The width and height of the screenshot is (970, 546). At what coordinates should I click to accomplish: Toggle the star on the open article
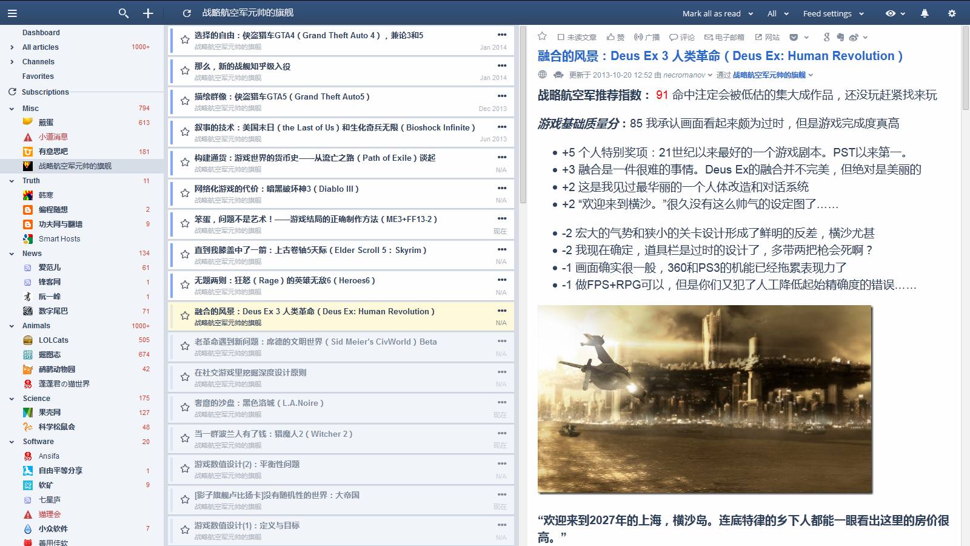(543, 36)
